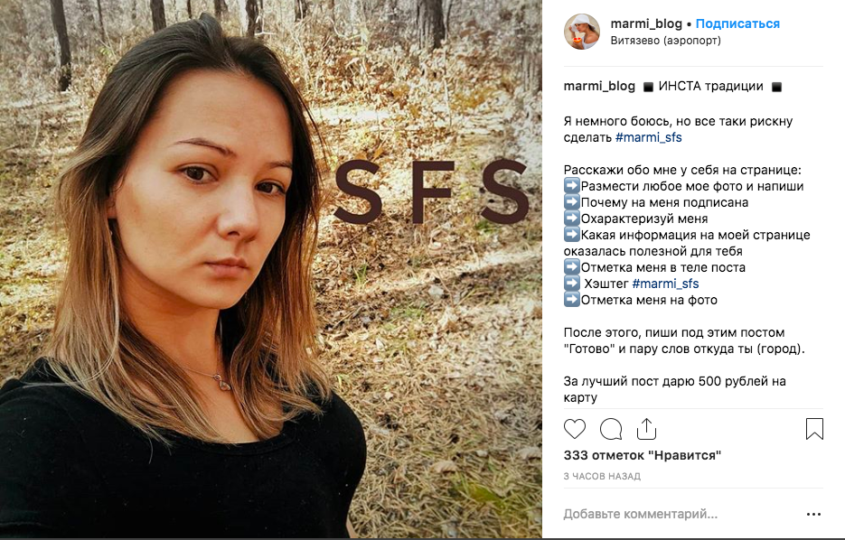
Task: Like the post with the heart icon
Action: coord(575,429)
